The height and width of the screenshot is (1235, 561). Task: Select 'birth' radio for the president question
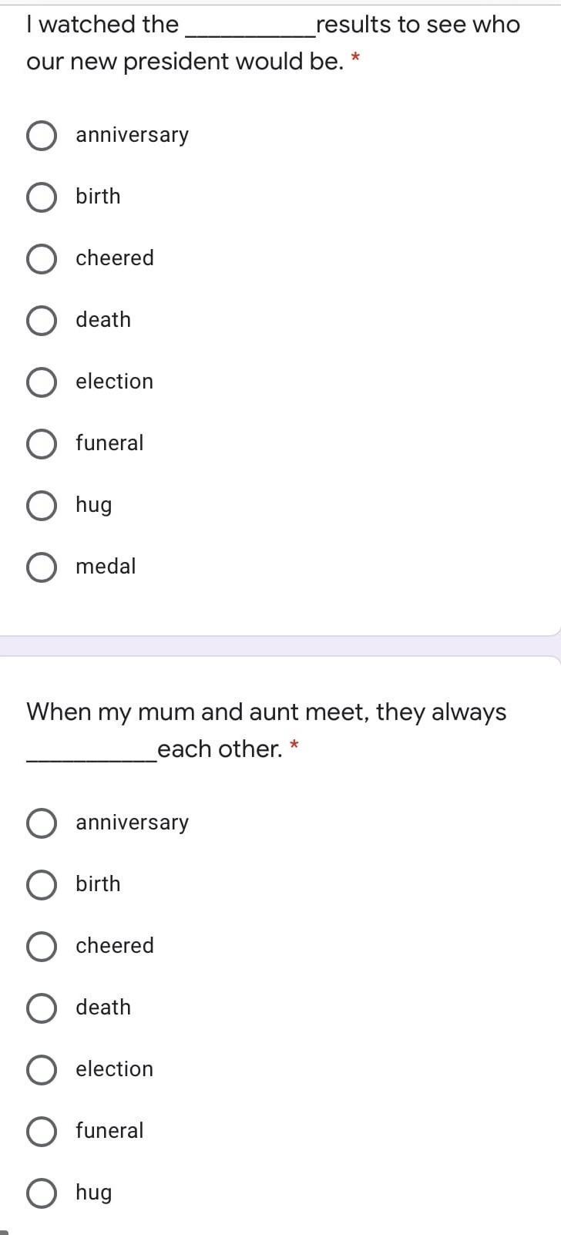pyautogui.click(x=42, y=197)
